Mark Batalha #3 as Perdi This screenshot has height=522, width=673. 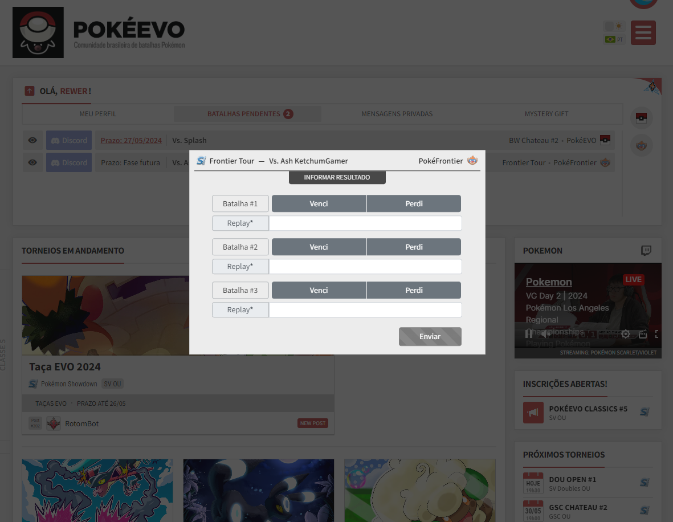tap(414, 291)
